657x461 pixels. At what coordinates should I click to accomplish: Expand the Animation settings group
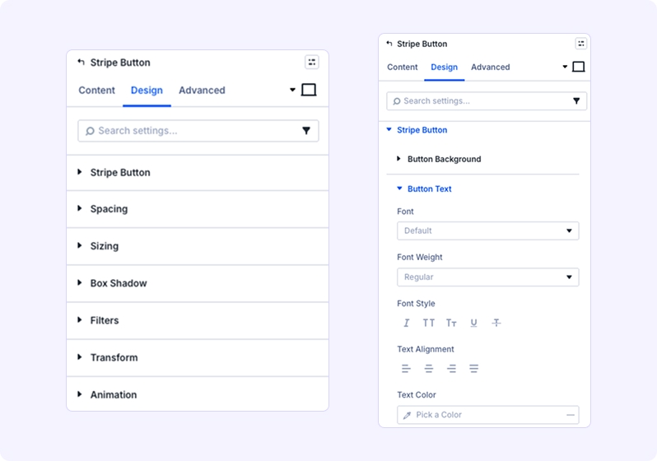point(114,395)
